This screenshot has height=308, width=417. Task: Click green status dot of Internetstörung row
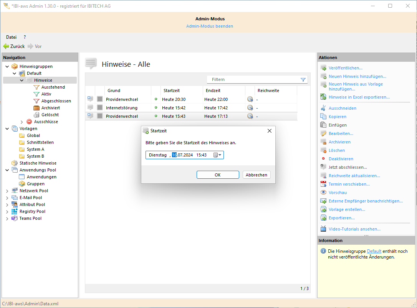pyautogui.click(x=156, y=108)
